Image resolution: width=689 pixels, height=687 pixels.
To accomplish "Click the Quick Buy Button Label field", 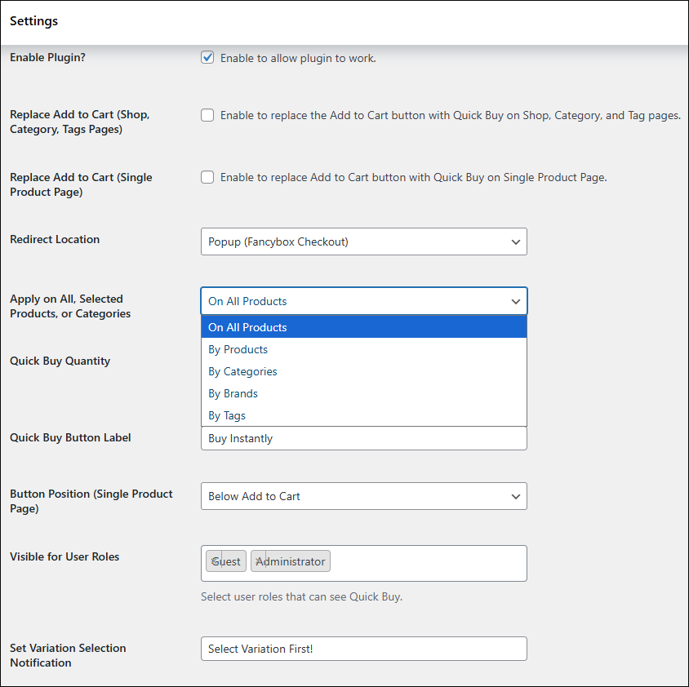I will coord(363,438).
